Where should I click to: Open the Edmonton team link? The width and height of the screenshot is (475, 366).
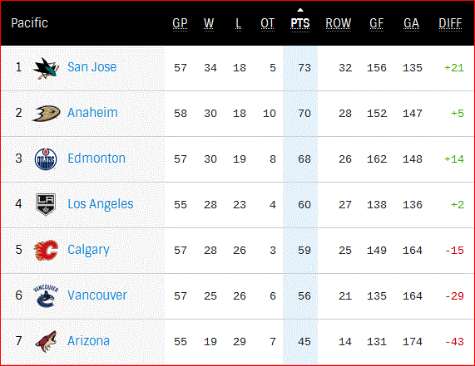(x=96, y=159)
